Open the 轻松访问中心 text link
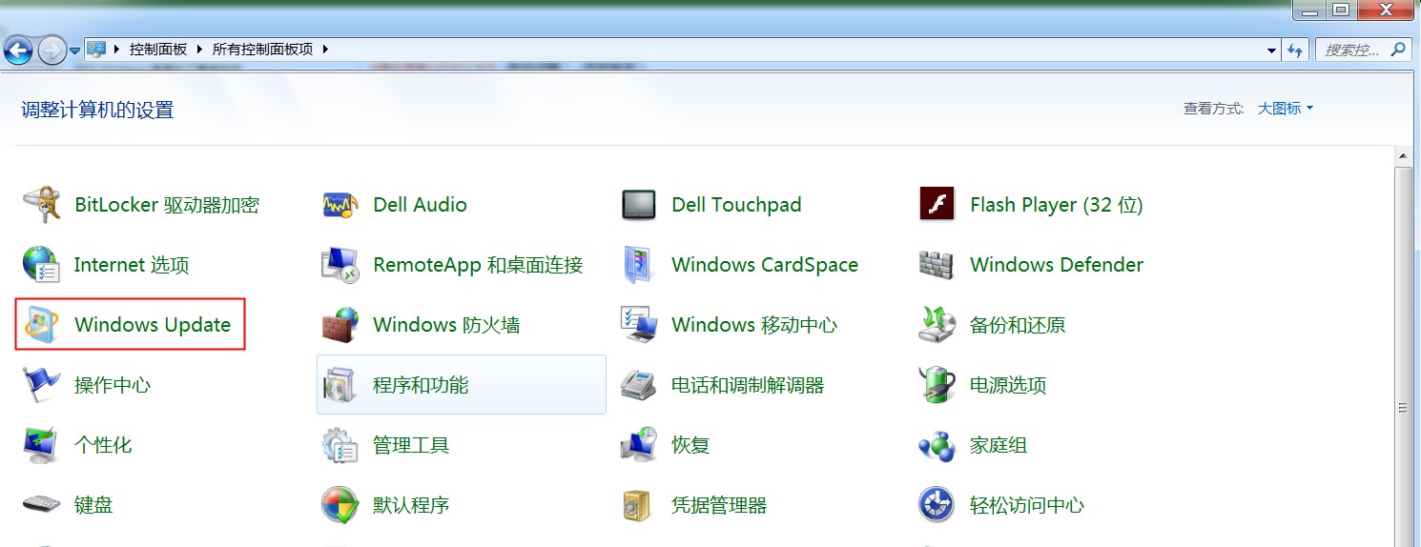1421x547 pixels. tap(1027, 505)
